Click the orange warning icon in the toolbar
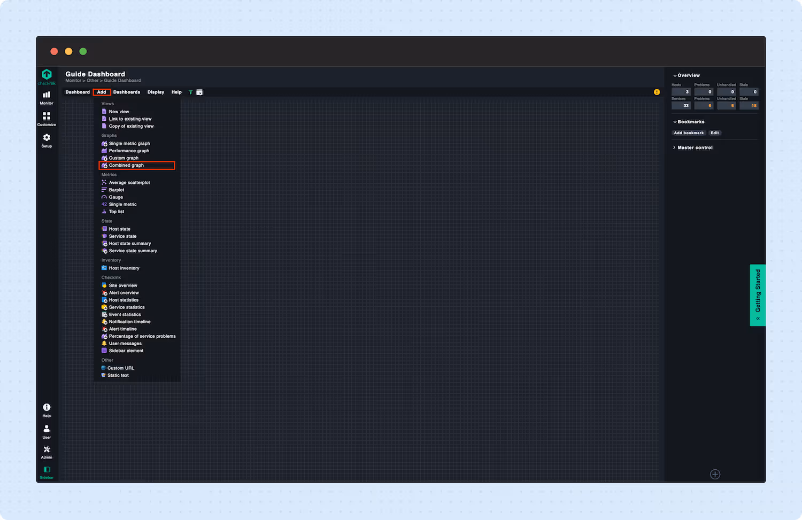802x520 pixels. coord(657,92)
